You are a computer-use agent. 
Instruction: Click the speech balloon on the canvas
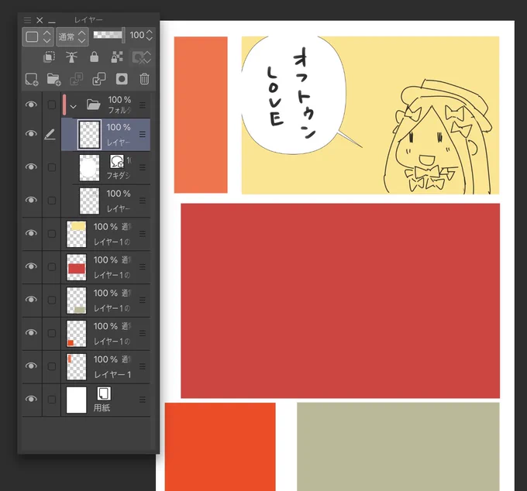pos(294,96)
